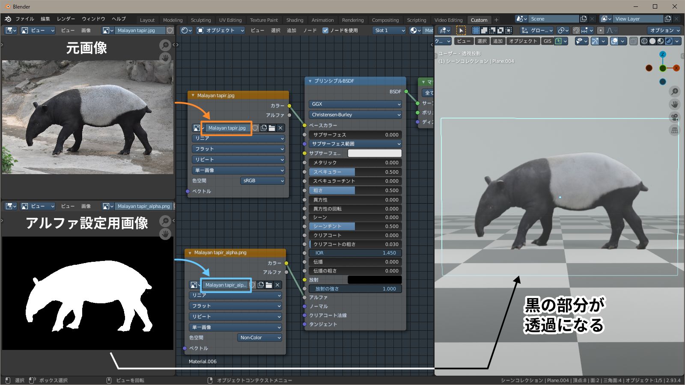
Task: Click the X axis on the navigation gizmo
Action: click(676, 68)
